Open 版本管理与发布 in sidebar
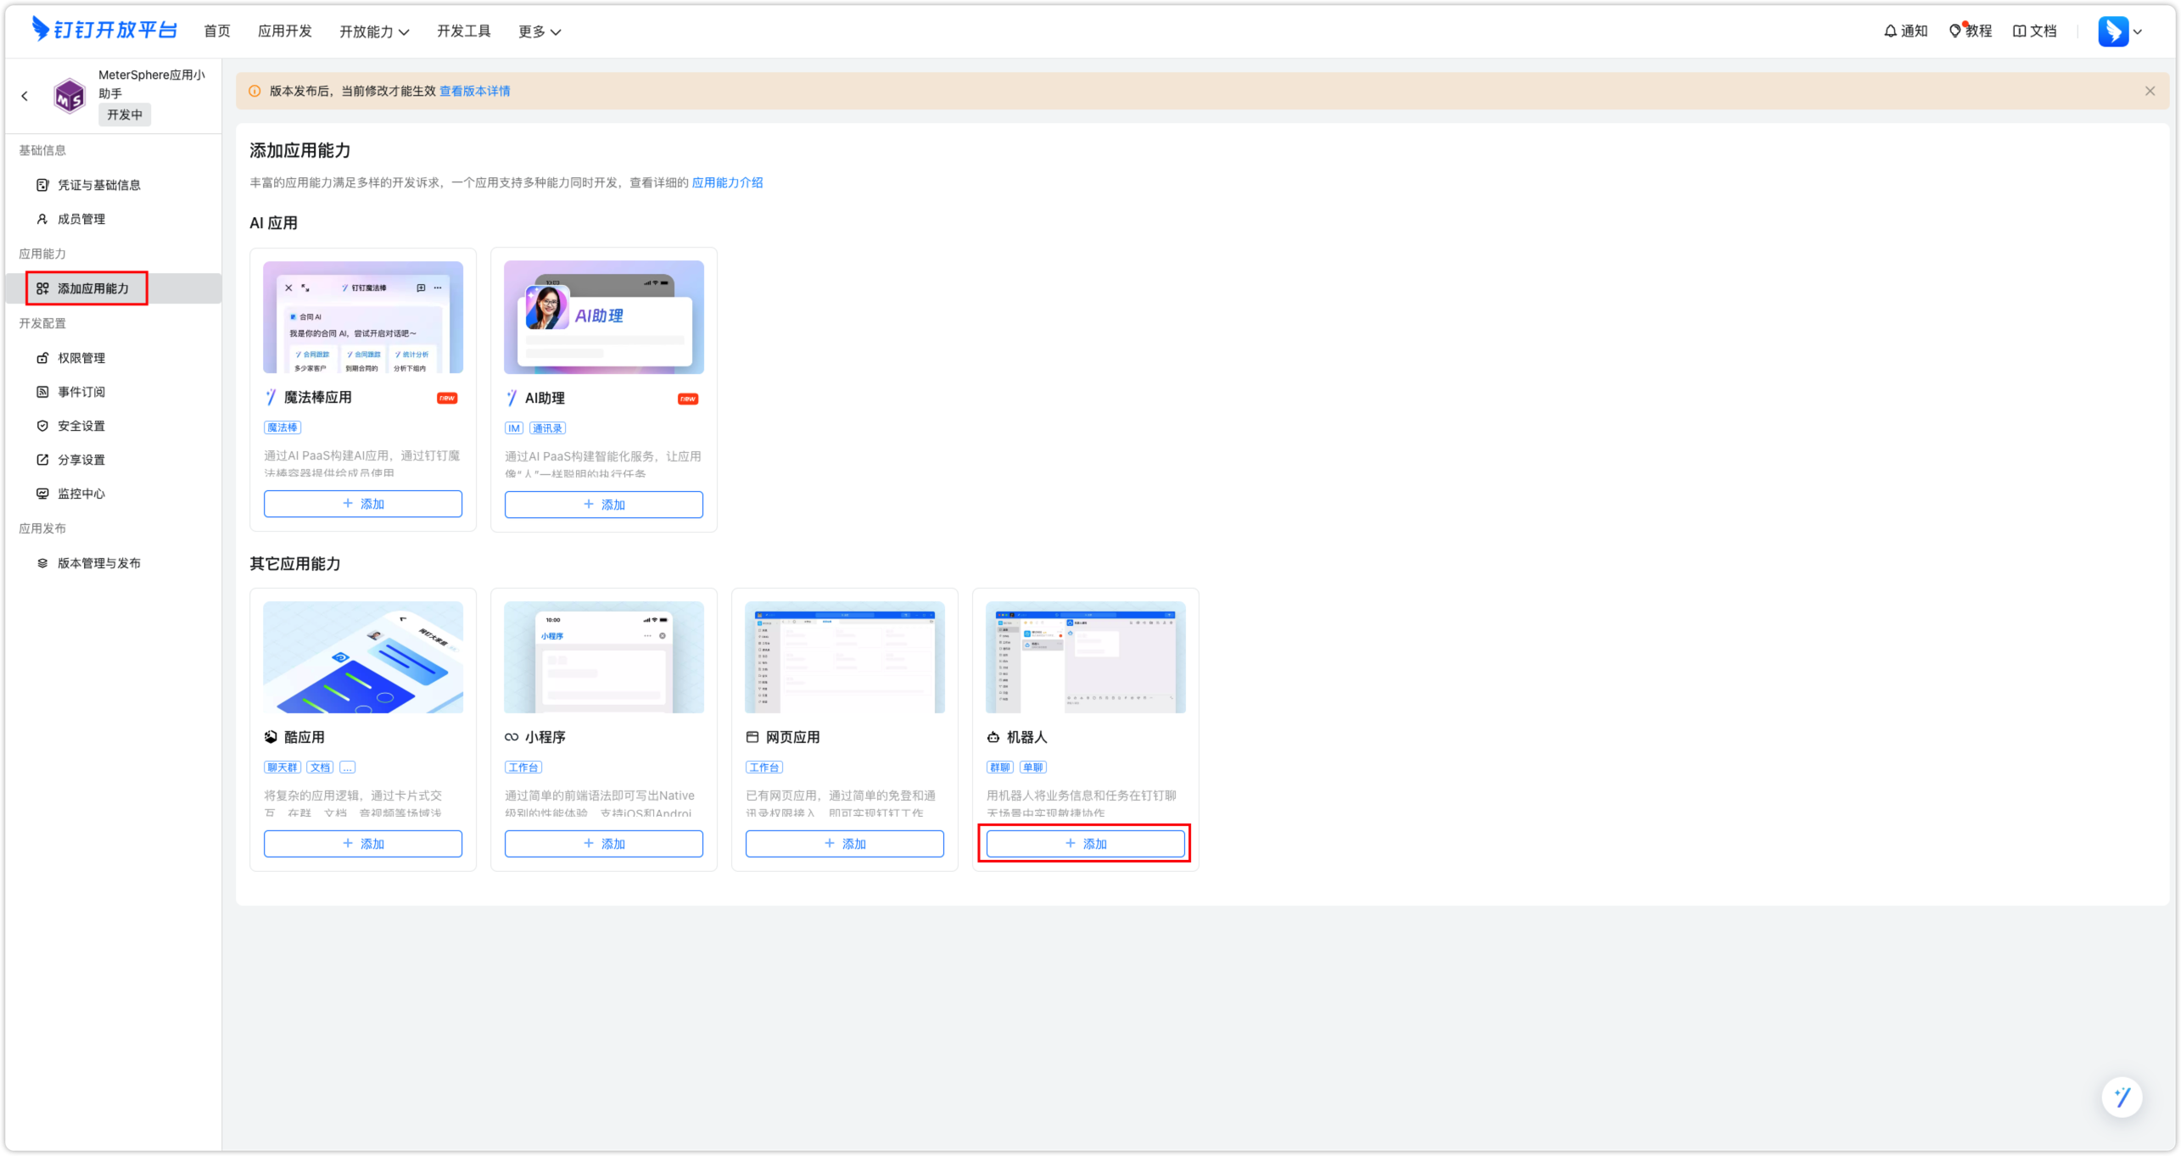The height and width of the screenshot is (1156, 2181). point(98,563)
